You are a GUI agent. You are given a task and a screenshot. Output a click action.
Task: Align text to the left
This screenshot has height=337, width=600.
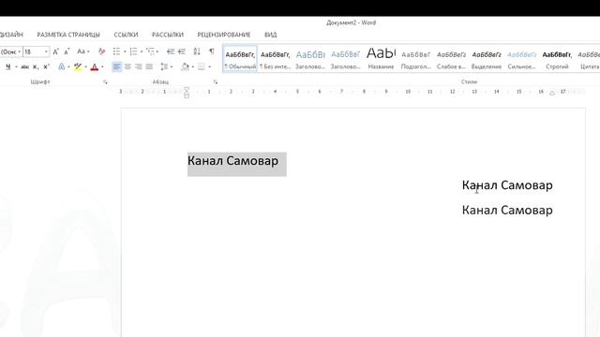coord(116,66)
